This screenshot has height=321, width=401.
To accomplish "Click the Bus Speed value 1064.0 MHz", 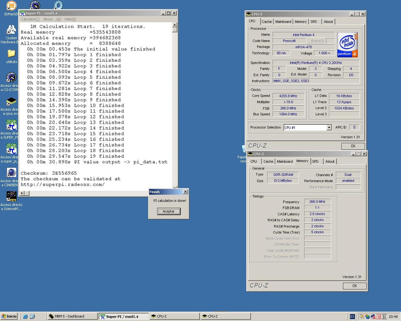I will pos(288,114).
